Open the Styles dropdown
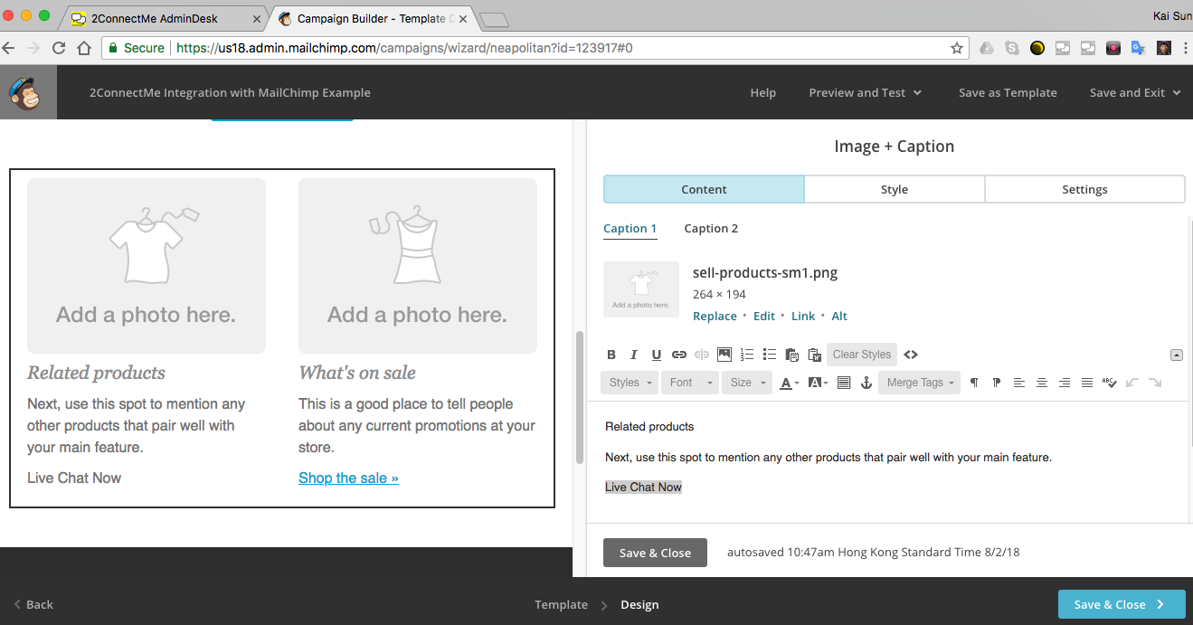 point(630,383)
